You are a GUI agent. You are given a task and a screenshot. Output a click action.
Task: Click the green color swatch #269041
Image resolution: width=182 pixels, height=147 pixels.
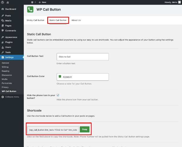coord(60,76)
